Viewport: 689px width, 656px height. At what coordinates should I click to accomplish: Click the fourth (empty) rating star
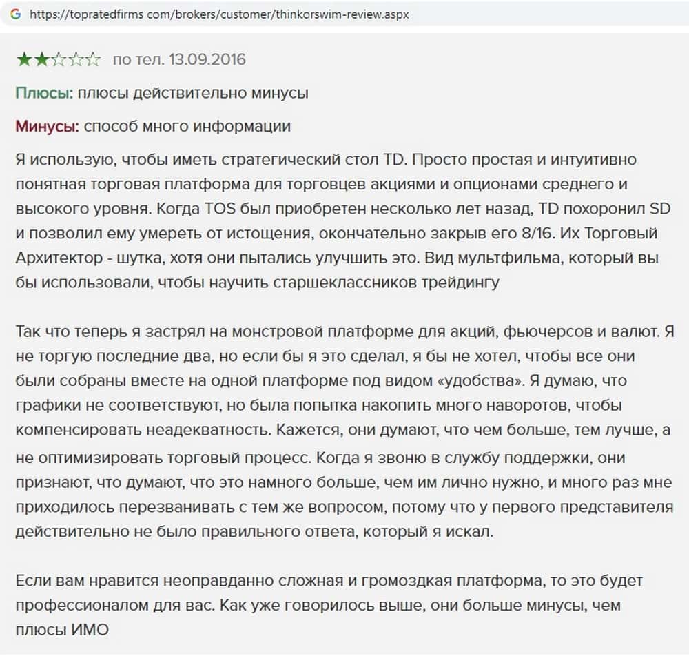coord(76,60)
